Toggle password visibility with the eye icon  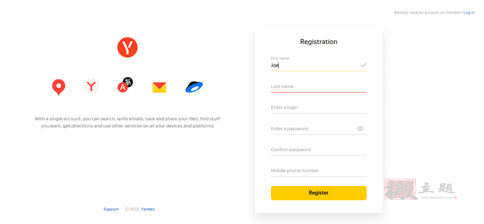click(360, 129)
